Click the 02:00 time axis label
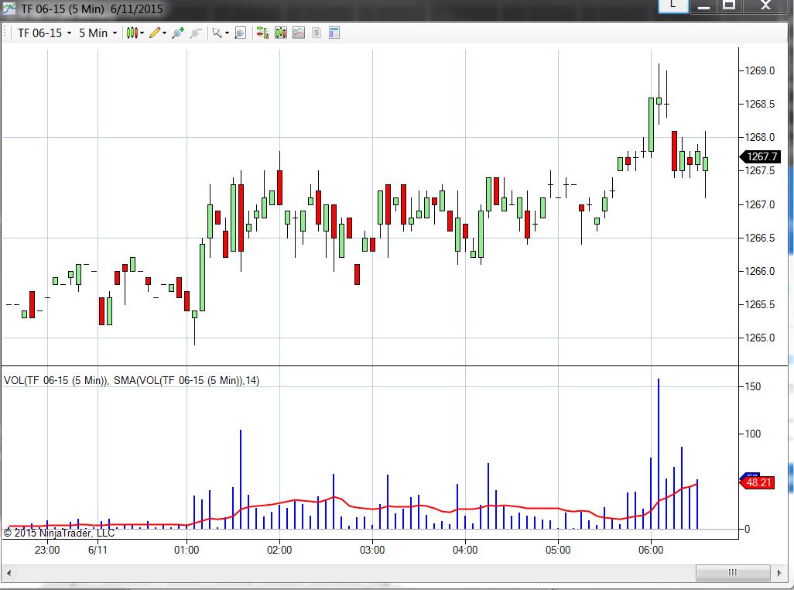 click(279, 550)
